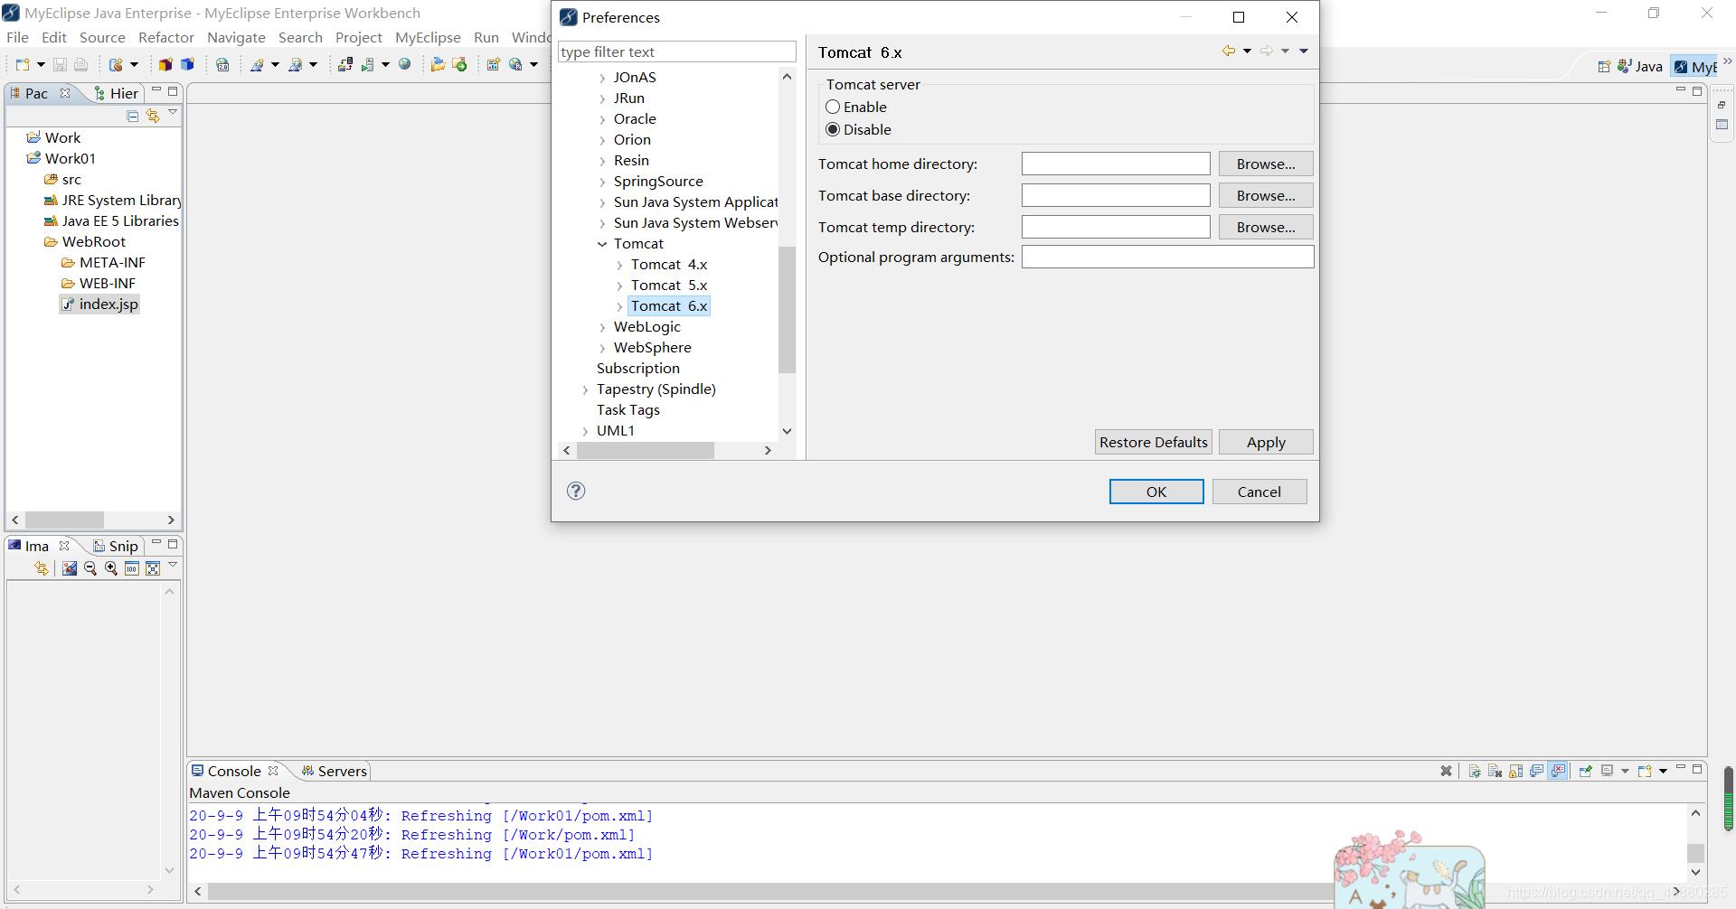The width and height of the screenshot is (1736, 909).
Task: Click the new yellow-purple package cube icon
Action: [165, 64]
